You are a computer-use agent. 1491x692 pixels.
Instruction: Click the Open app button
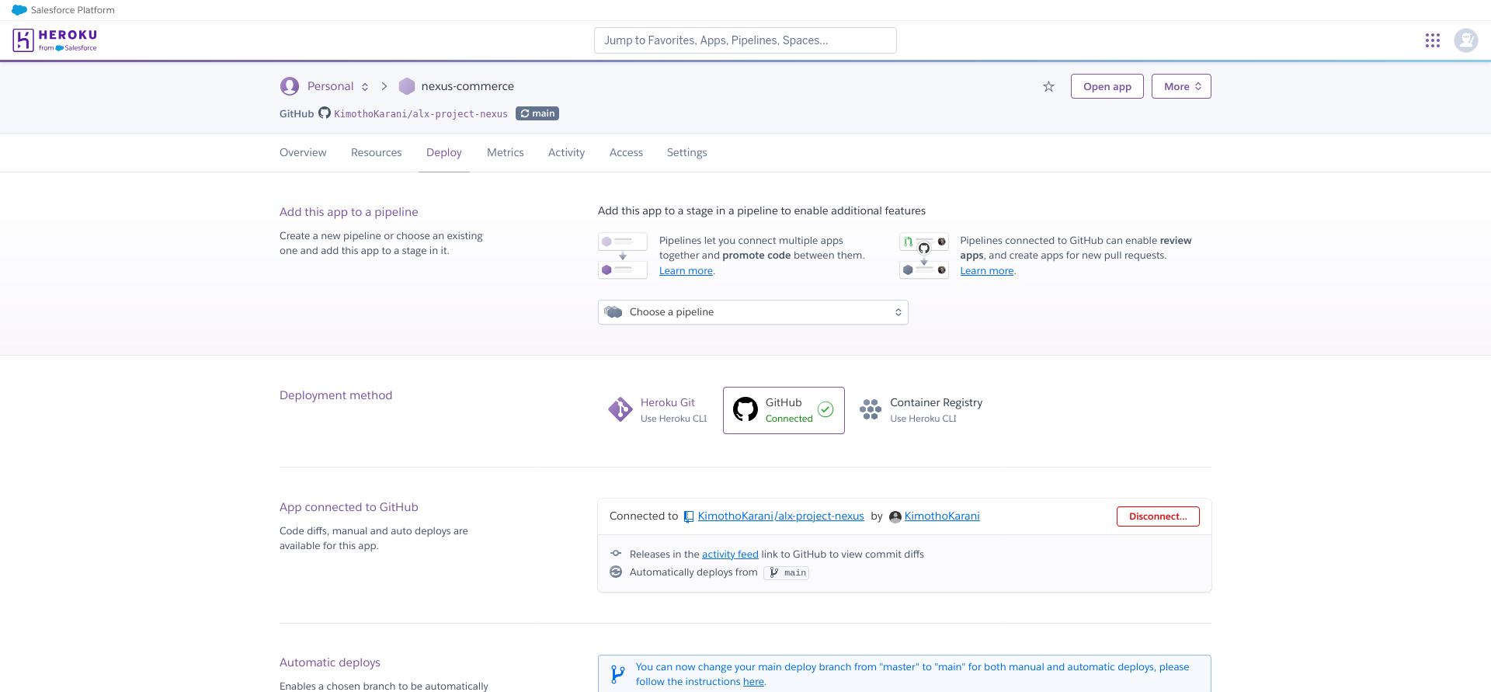click(x=1107, y=86)
